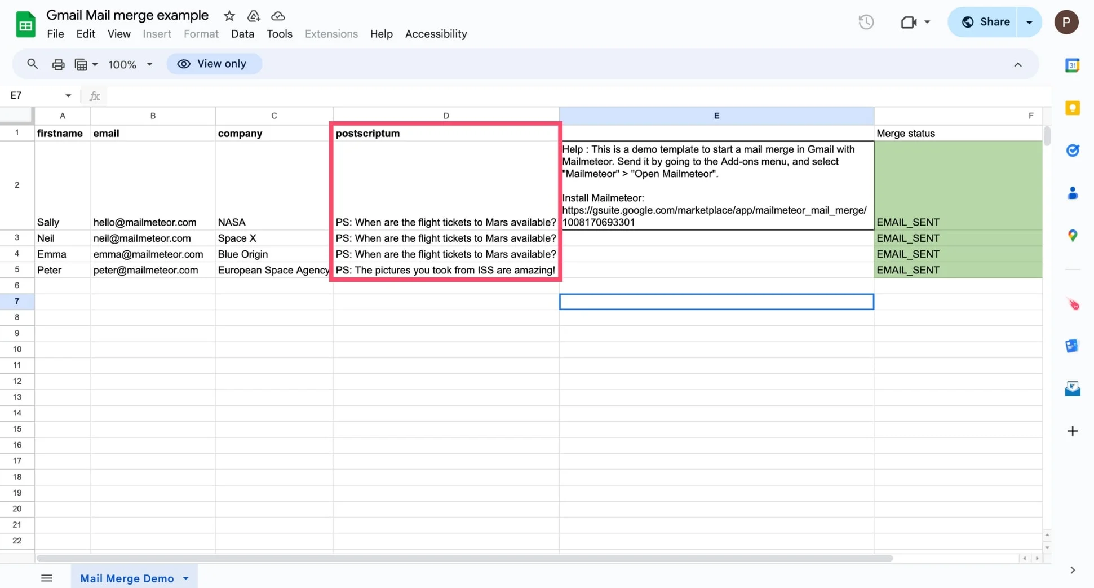1094x588 pixels.
Task: Show the formula bar fx icon
Action: click(x=95, y=96)
